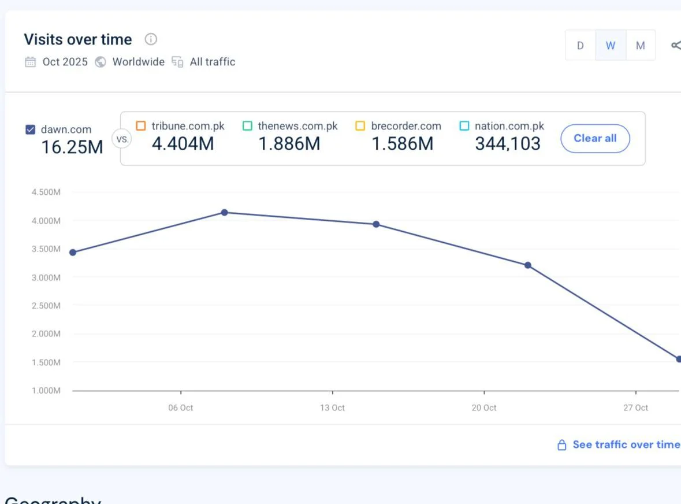Click the VS. circle badge
This screenshot has height=504, width=681.
click(x=122, y=139)
